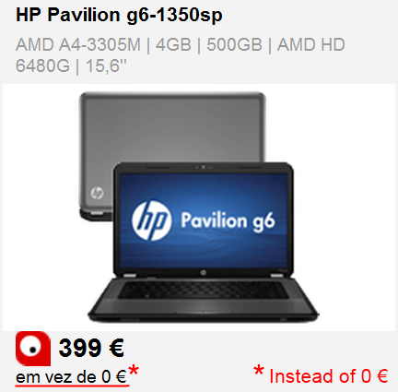Select the '500GB' storage spec text
The height and width of the screenshot is (392, 398).
pos(234,44)
